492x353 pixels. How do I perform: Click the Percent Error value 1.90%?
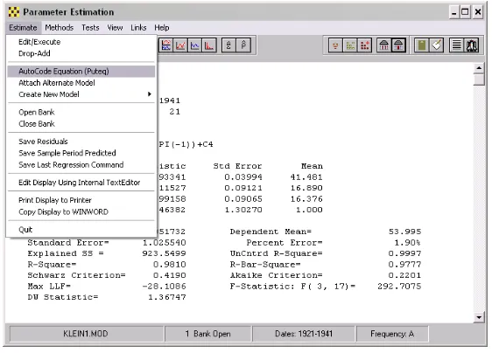[x=407, y=243]
